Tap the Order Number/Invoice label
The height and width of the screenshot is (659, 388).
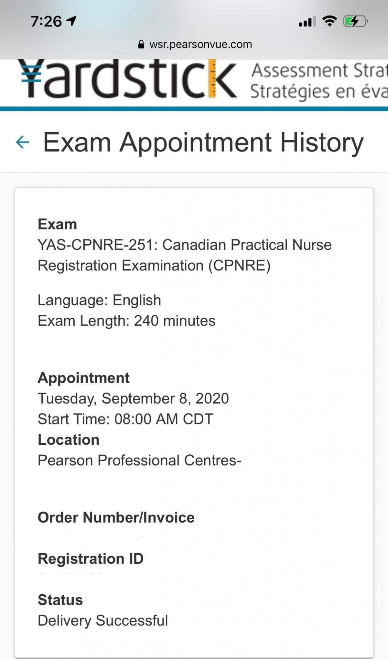tap(116, 517)
